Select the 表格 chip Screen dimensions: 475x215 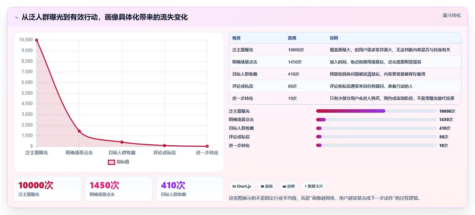tap(267, 186)
